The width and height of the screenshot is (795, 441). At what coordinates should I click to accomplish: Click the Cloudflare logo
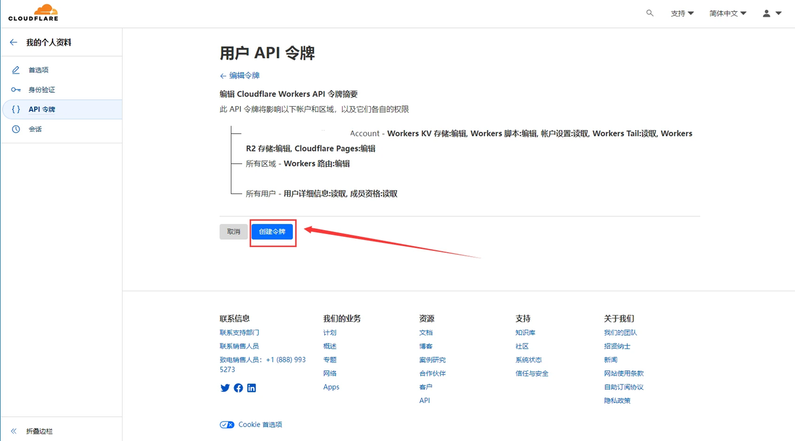click(x=33, y=13)
